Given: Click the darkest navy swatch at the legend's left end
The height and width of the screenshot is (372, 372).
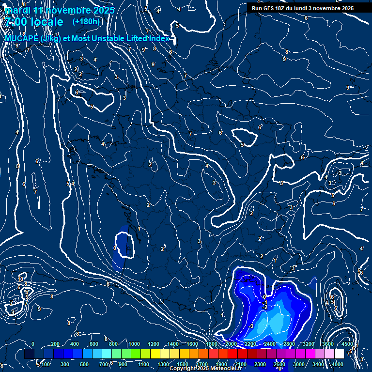Looking at the screenshot, I should (x=30, y=354).
